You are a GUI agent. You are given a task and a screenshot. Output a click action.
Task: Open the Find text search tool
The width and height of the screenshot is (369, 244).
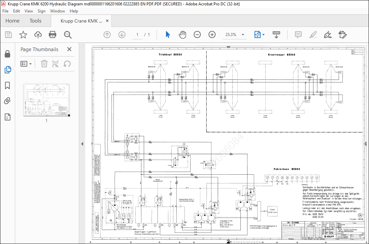(68, 35)
